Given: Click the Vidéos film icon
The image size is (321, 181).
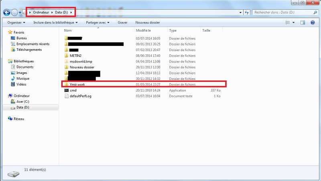Looking at the screenshot, I should pyautogui.click(x=13, y=84).
